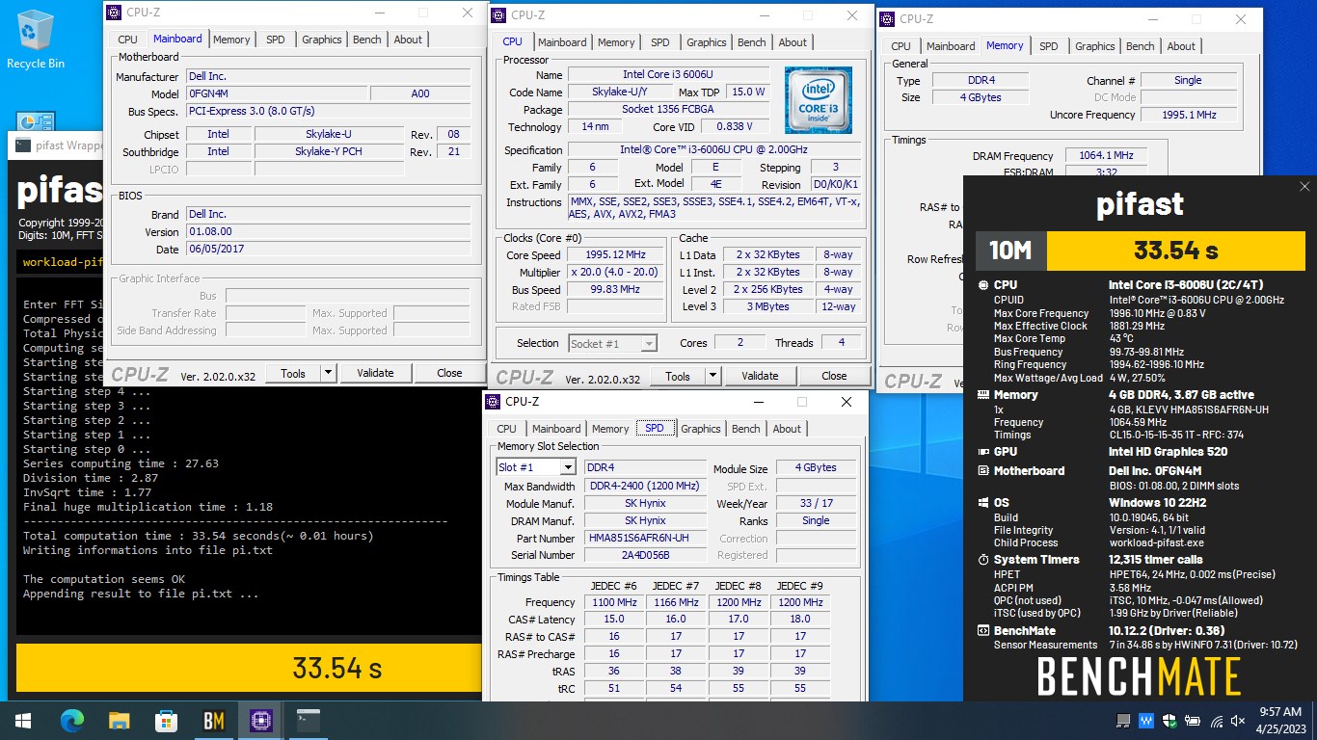Click Validate in the CPU window
The height and width of the screenshot is (740, 1317).
point(760,376)
